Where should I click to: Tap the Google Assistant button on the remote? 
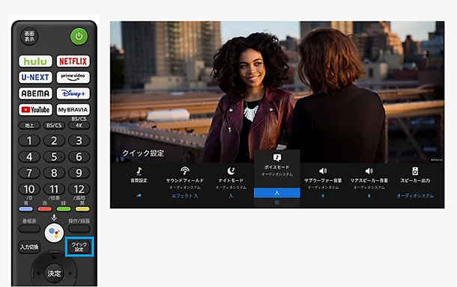pyautogui.click(x=54, y=232)
